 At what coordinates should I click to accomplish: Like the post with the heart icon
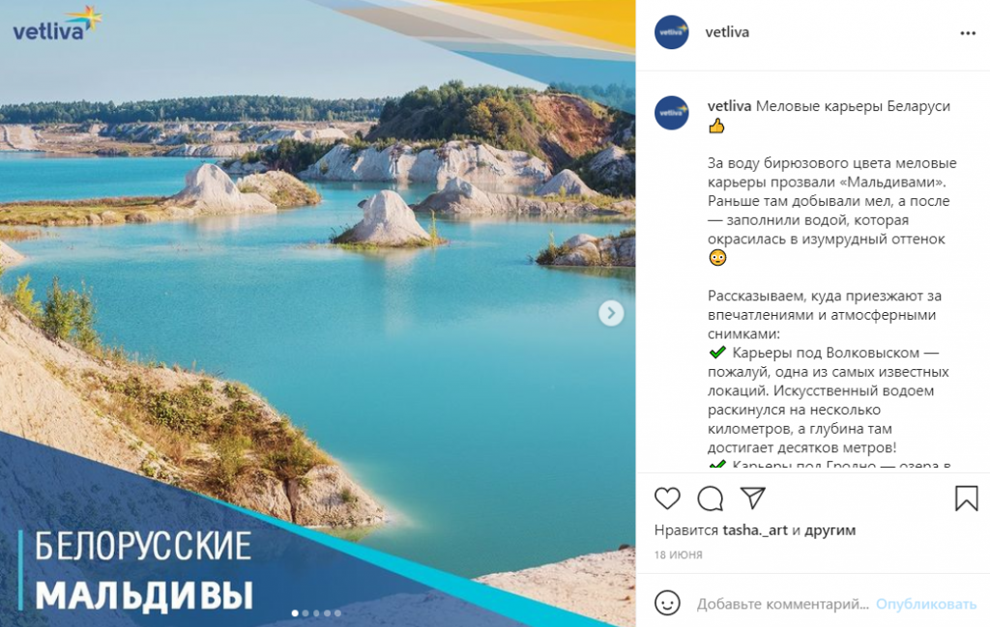tap(667, 499)
